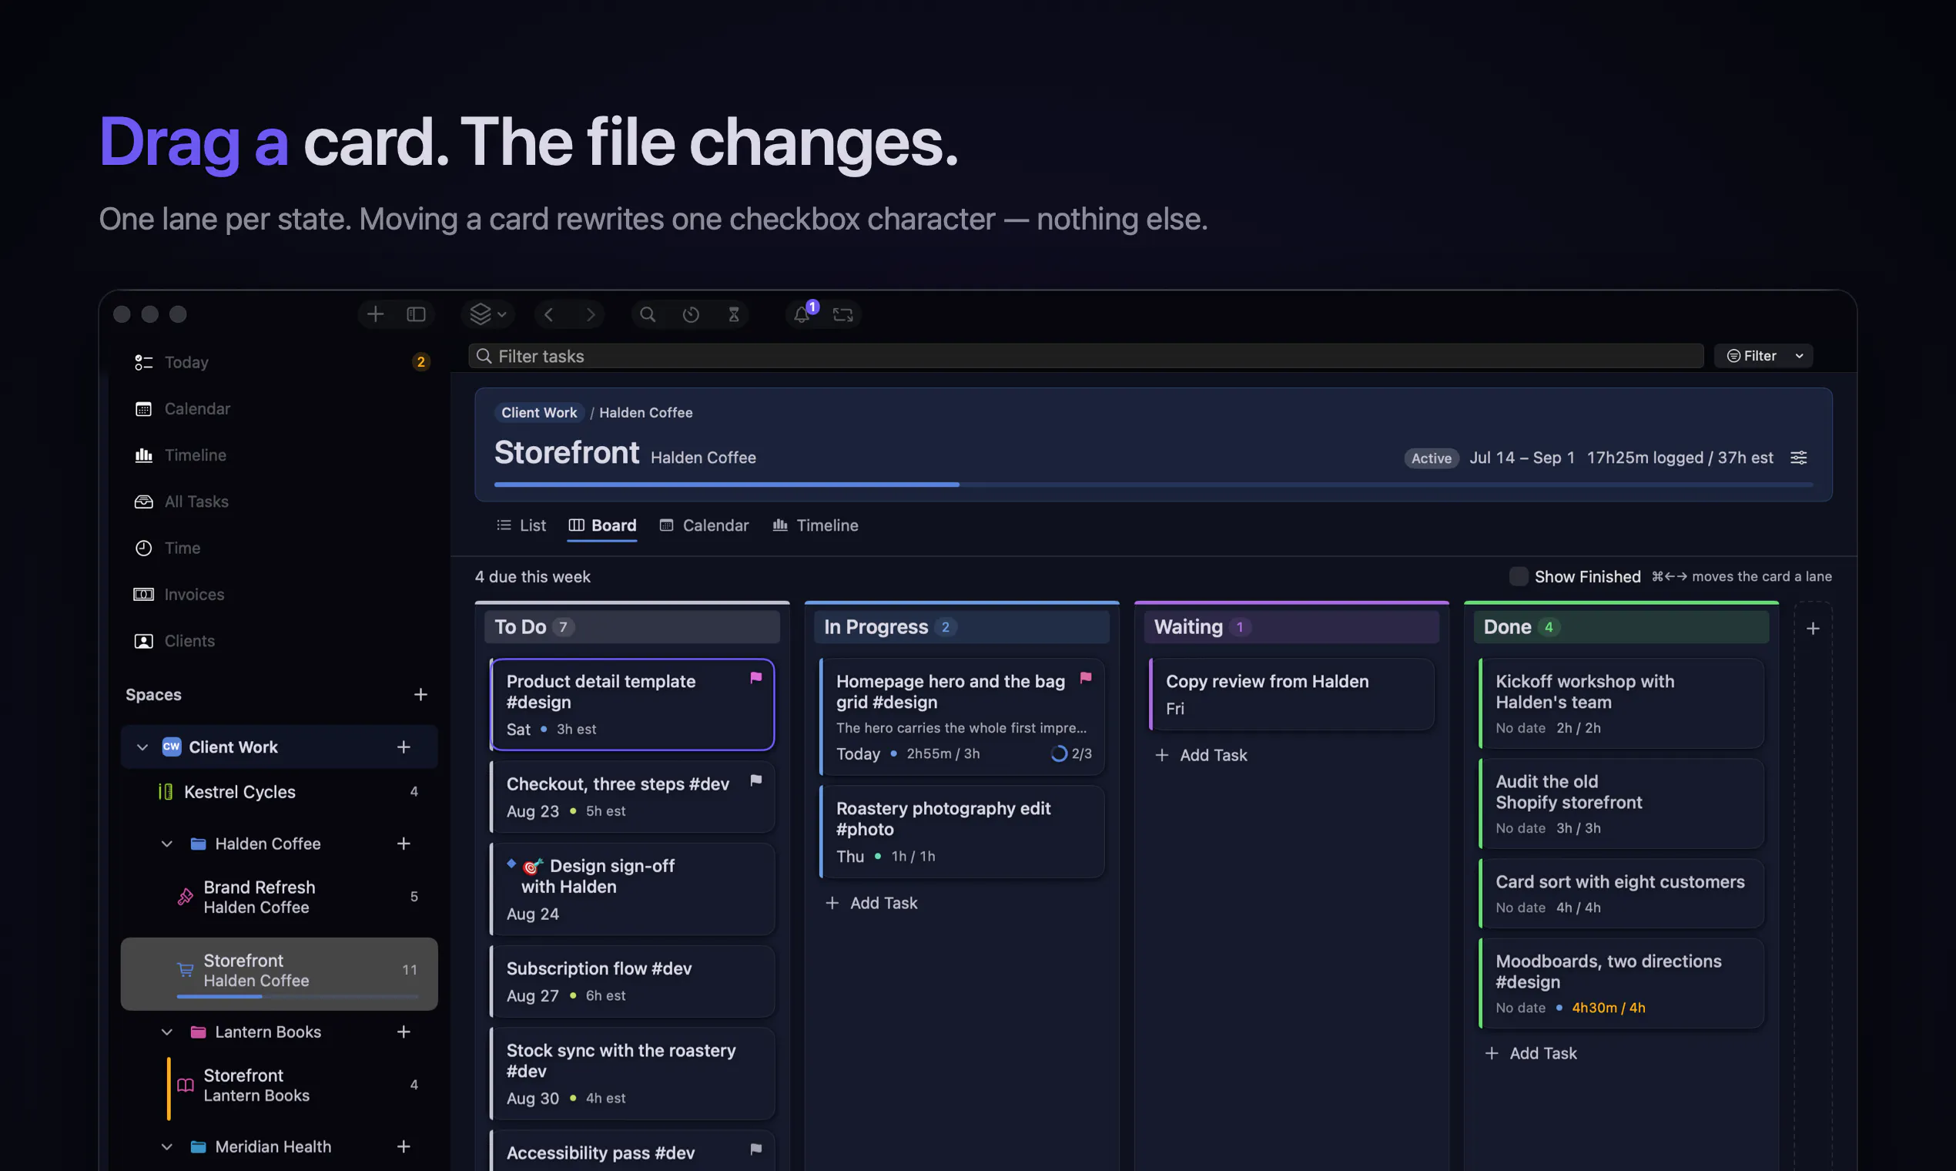Open Brand Refresh Halden Coffee project

tap(280, 897)
